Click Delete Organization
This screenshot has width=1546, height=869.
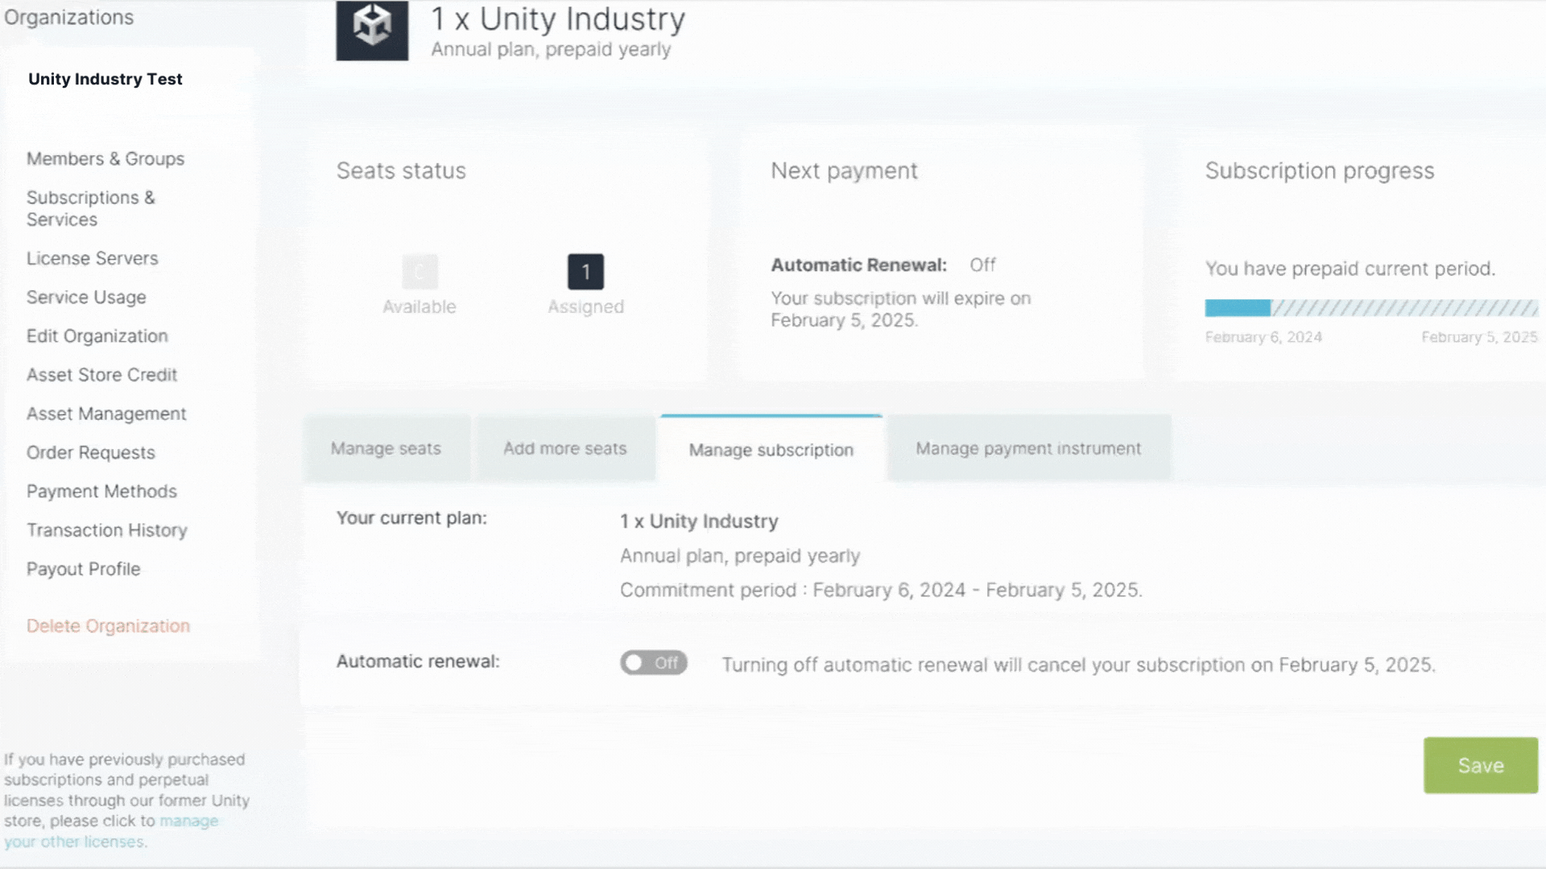point(109,625)
